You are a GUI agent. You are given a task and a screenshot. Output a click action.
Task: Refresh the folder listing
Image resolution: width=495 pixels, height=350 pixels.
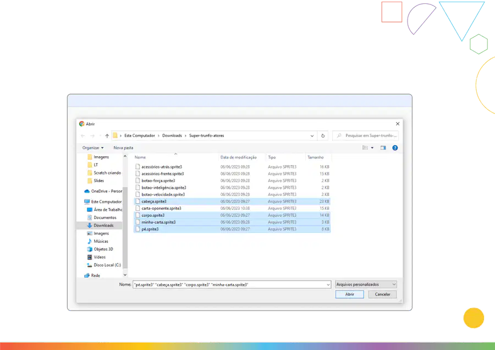pyautogui.click(x=323, y=136)
